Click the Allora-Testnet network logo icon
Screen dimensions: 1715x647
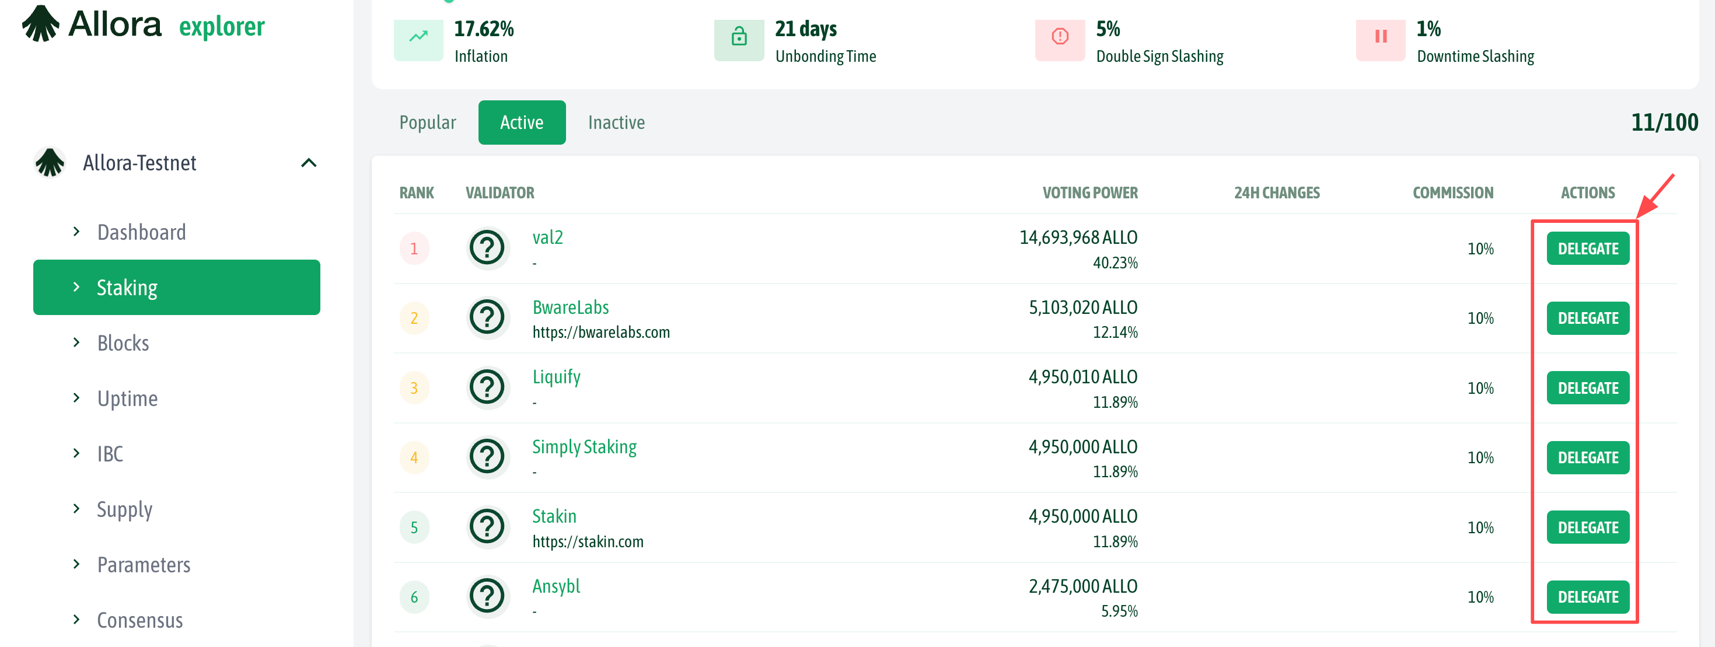pos(50,163)
